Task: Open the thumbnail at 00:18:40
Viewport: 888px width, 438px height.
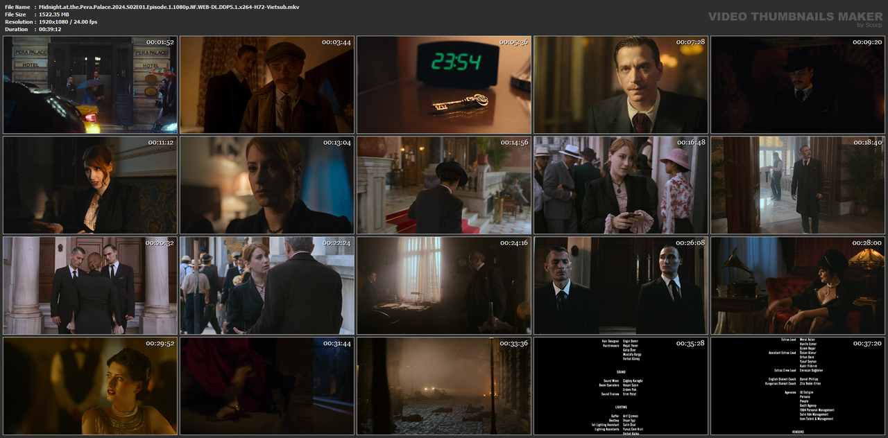Action: pyautogui.click(x=798, y=185)
